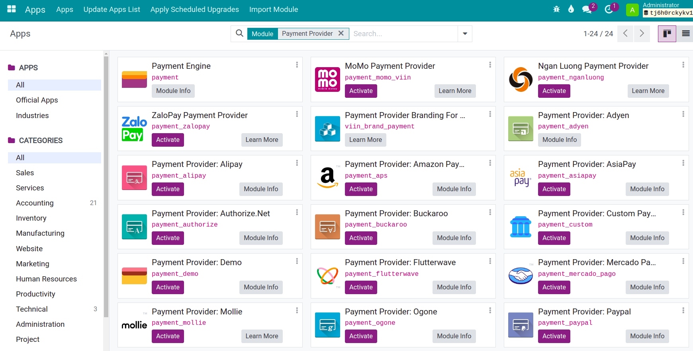Open kebab menu of Payment Provider: Buckaroo
693x351 pixels.
(x=490, y=212)
